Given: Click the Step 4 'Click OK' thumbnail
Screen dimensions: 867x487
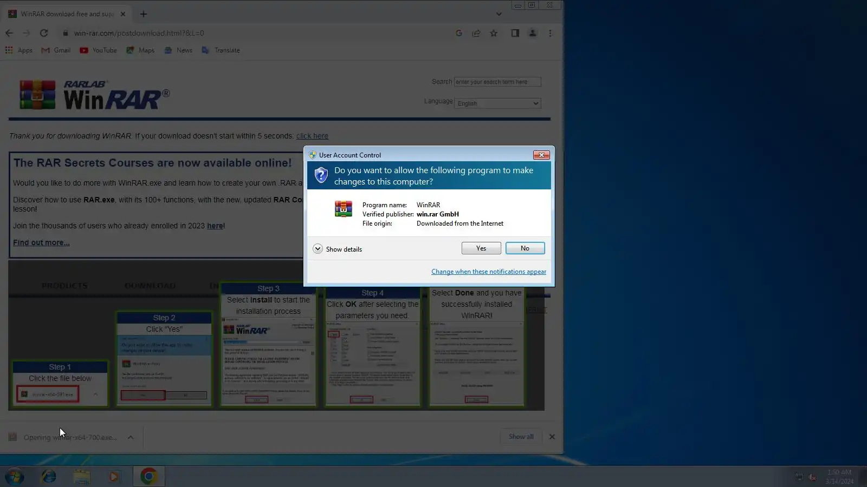Looking at the screenshot, I should point(372,347).
